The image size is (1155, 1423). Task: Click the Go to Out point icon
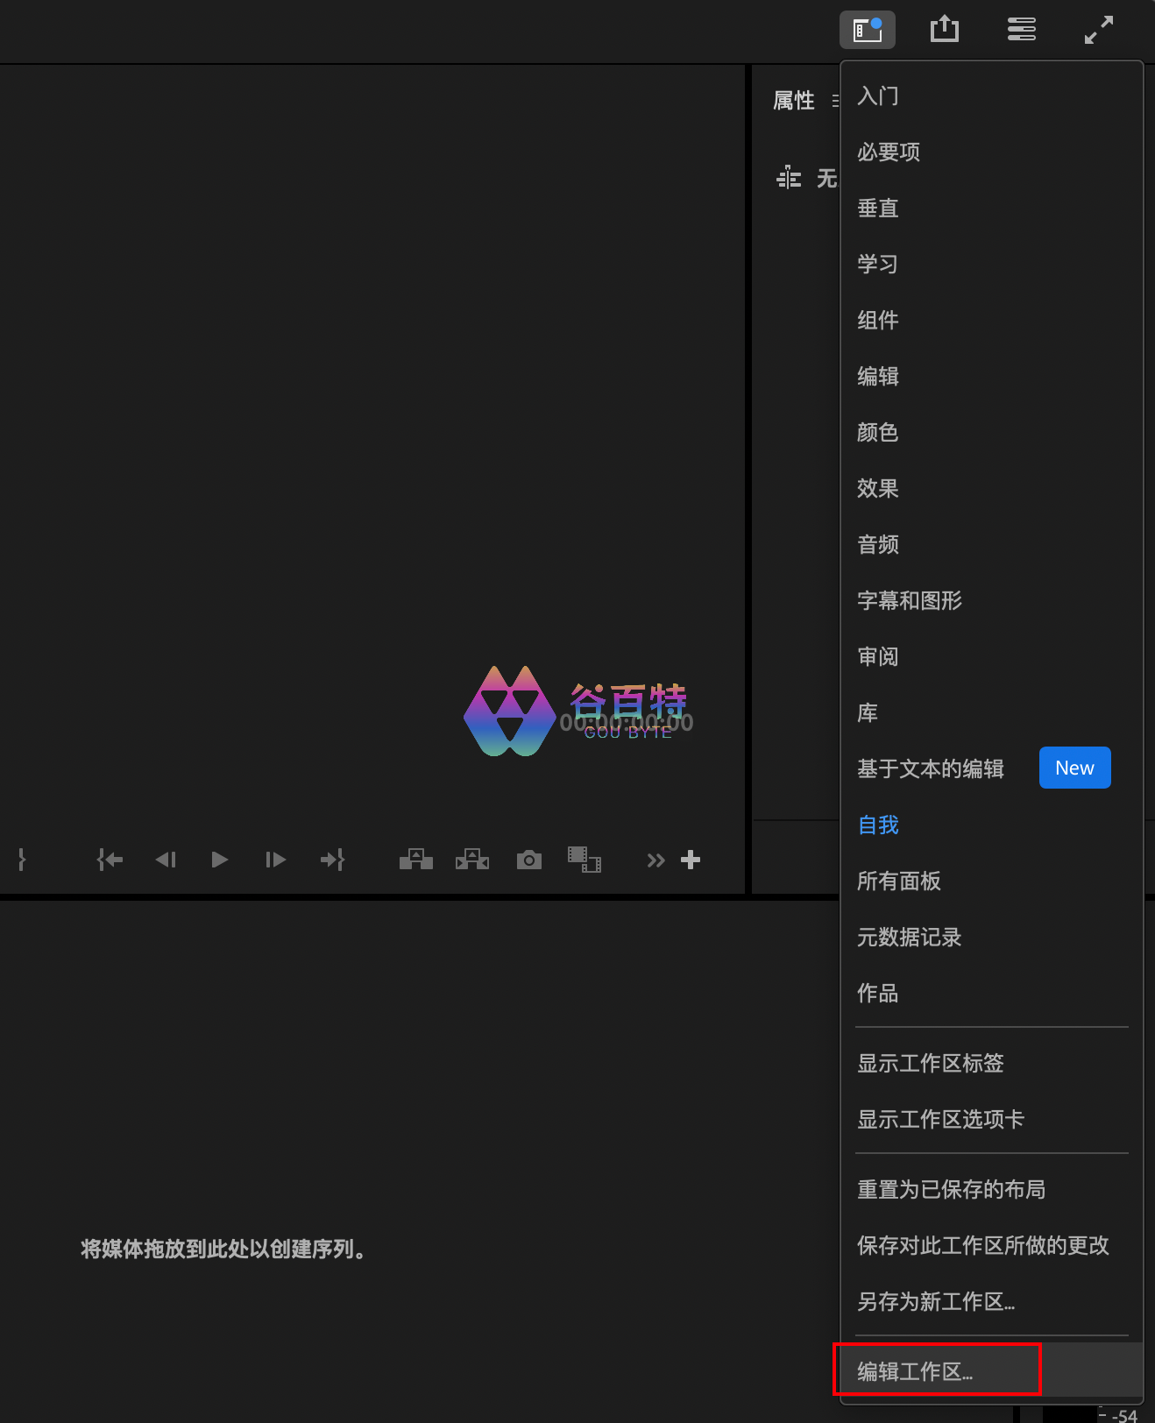[332, 860]
